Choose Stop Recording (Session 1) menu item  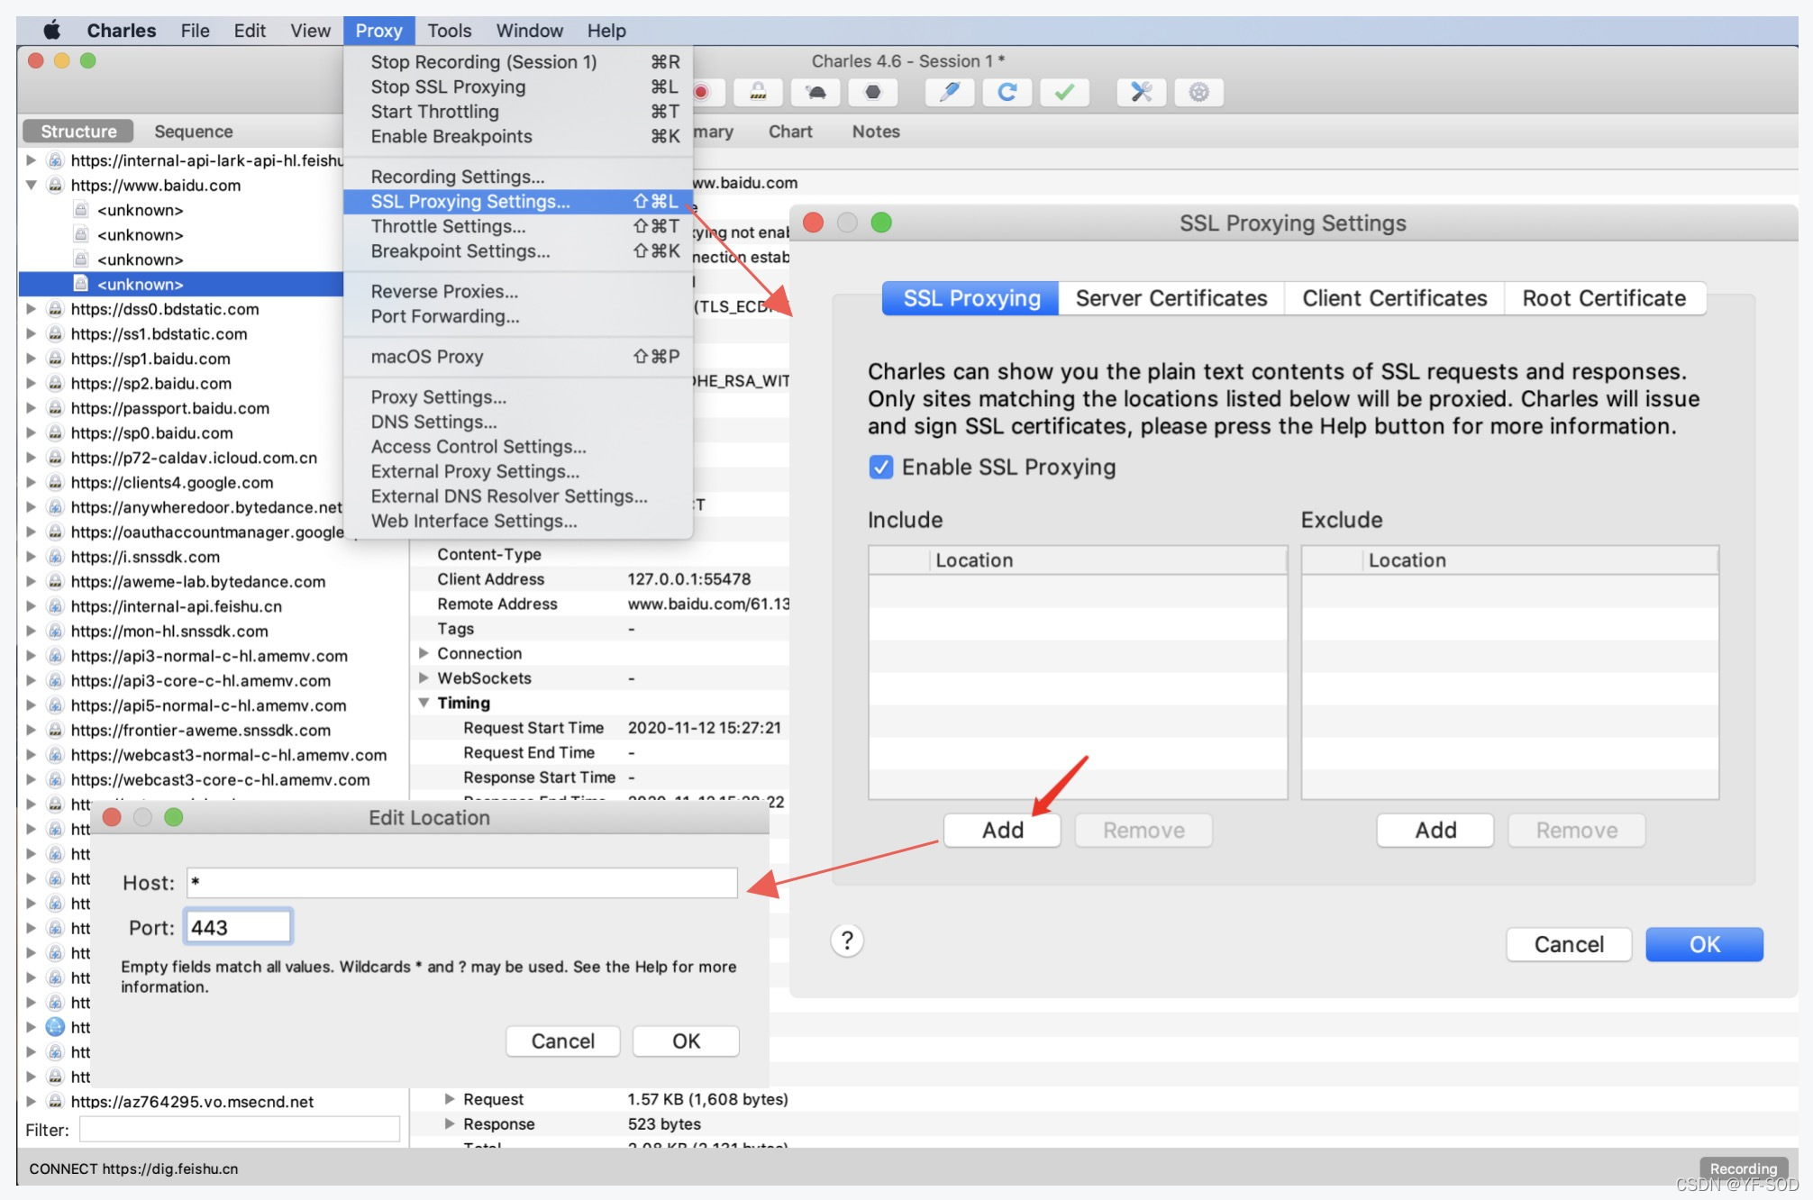coord(518,62)
